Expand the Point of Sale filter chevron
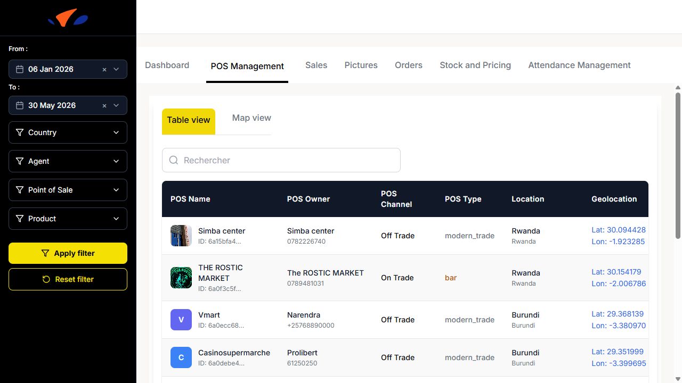The width and height of the screenshot is (682, 383). click(116, 190)
